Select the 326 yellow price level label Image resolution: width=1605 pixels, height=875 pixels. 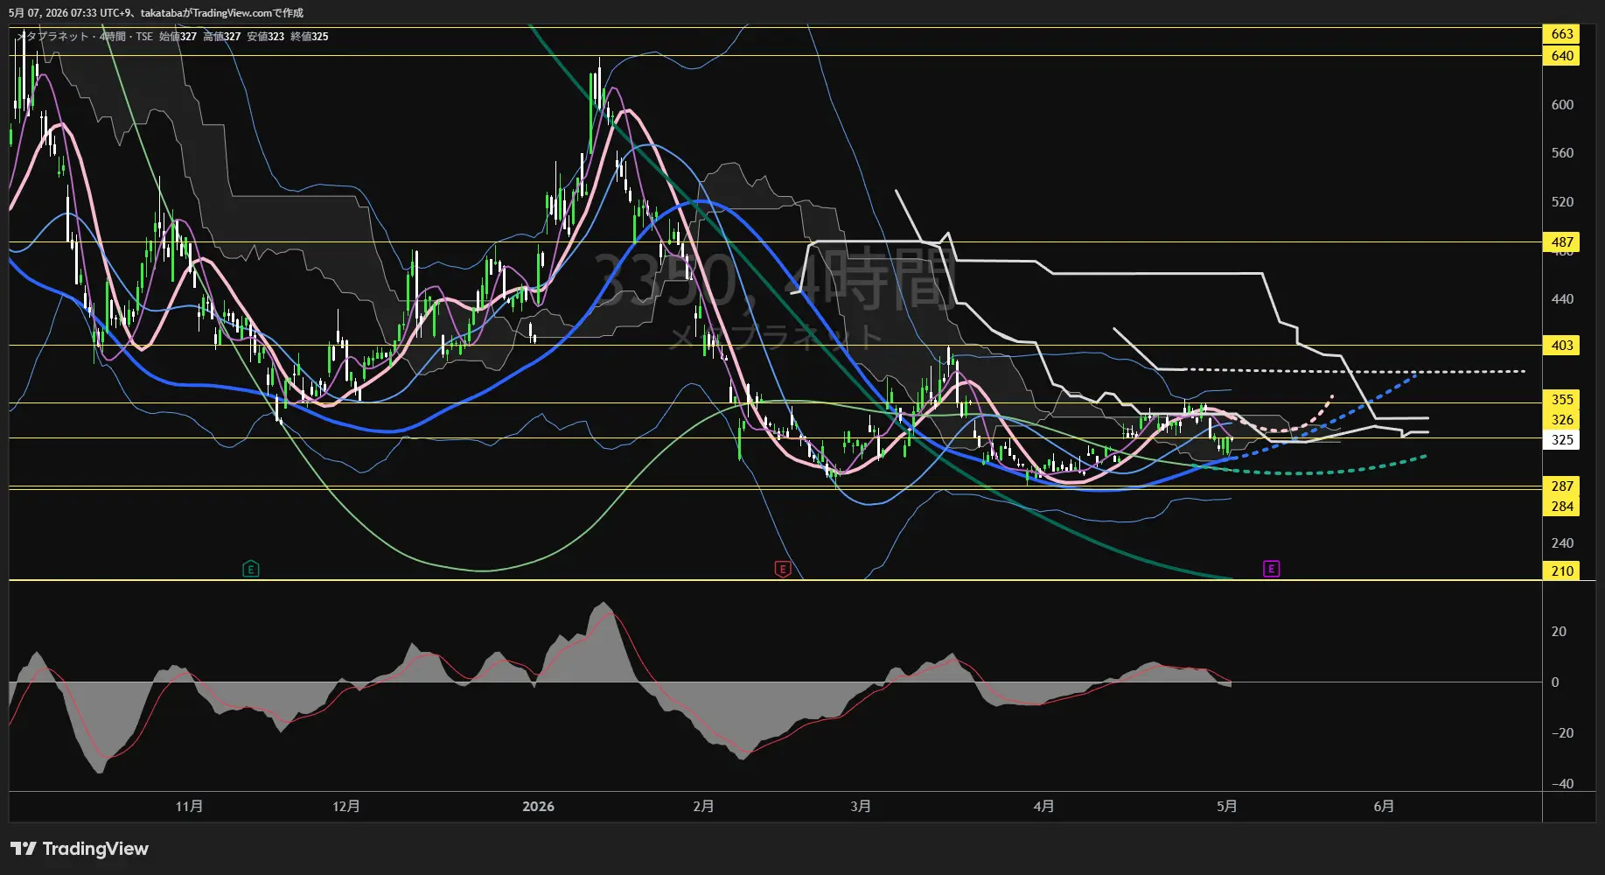coord(1561,420)
